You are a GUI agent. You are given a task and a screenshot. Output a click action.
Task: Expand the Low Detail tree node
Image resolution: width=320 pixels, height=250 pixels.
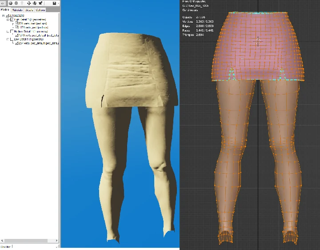tap(8, 39)
